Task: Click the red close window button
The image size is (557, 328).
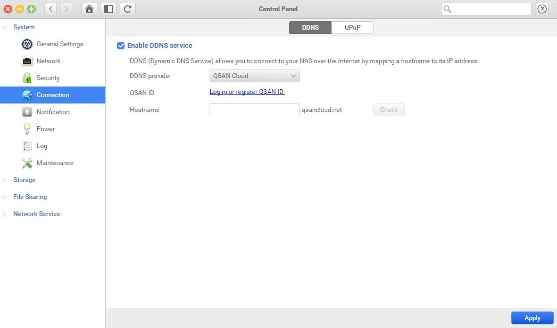Action: (8, 9)
